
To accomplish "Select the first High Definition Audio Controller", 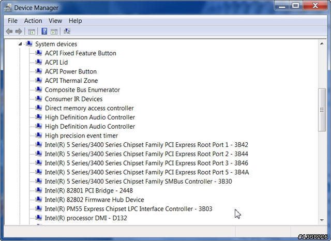I will pos(90,117).
